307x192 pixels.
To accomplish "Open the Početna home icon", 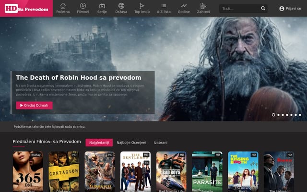I will coord(63,6).
